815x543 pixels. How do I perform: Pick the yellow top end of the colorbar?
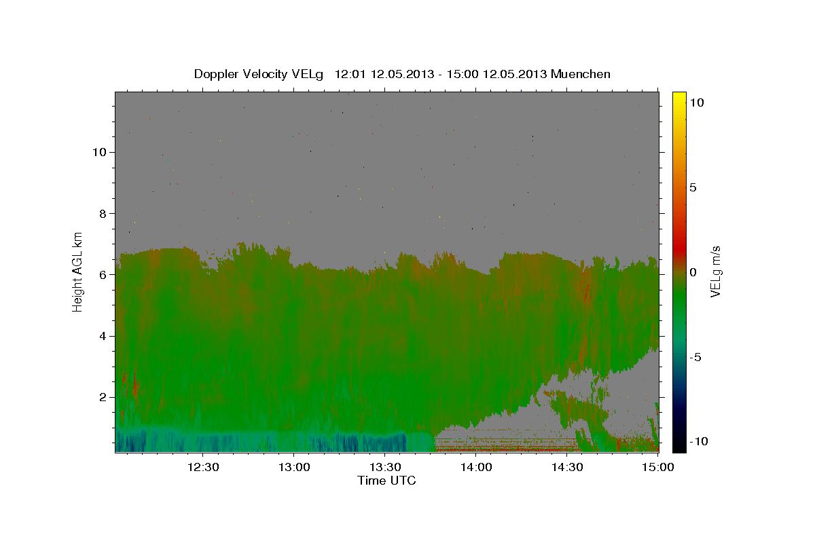coord(678,98)
